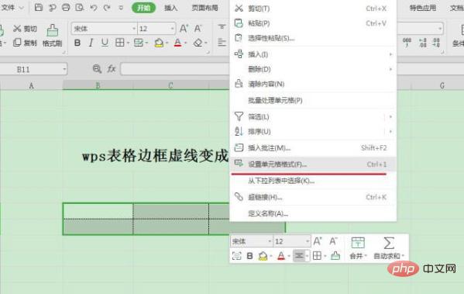The image size is (464, 294).
Task: Click the thousands separator 000 icon
Action: 407,43
